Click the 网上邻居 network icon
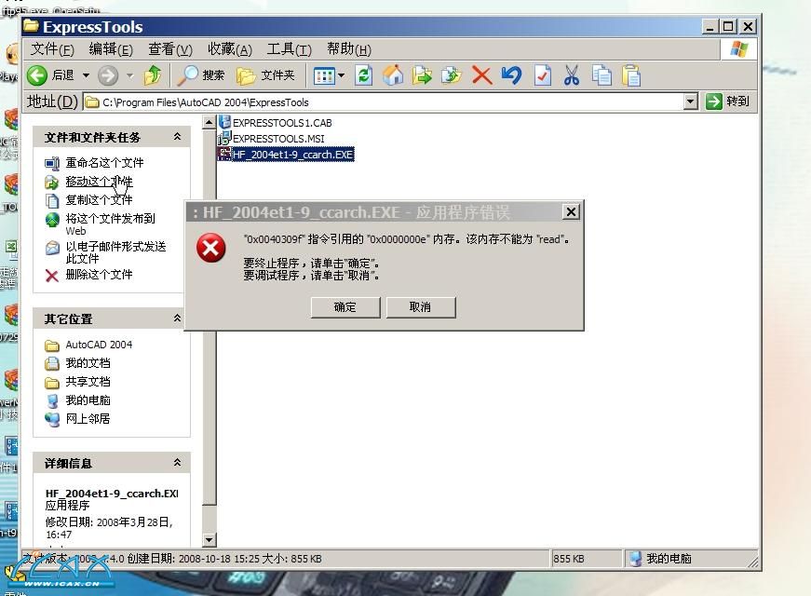811x596 pixels. (52, 419)
